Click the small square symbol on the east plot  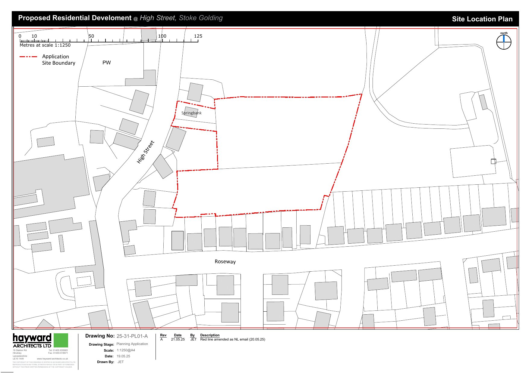click(493, 162)
